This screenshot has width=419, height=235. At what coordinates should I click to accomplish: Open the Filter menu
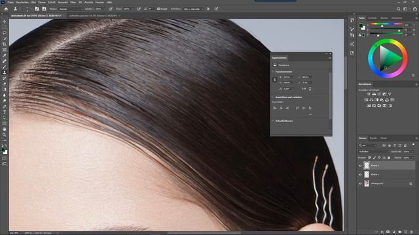[x=73, y=2]
